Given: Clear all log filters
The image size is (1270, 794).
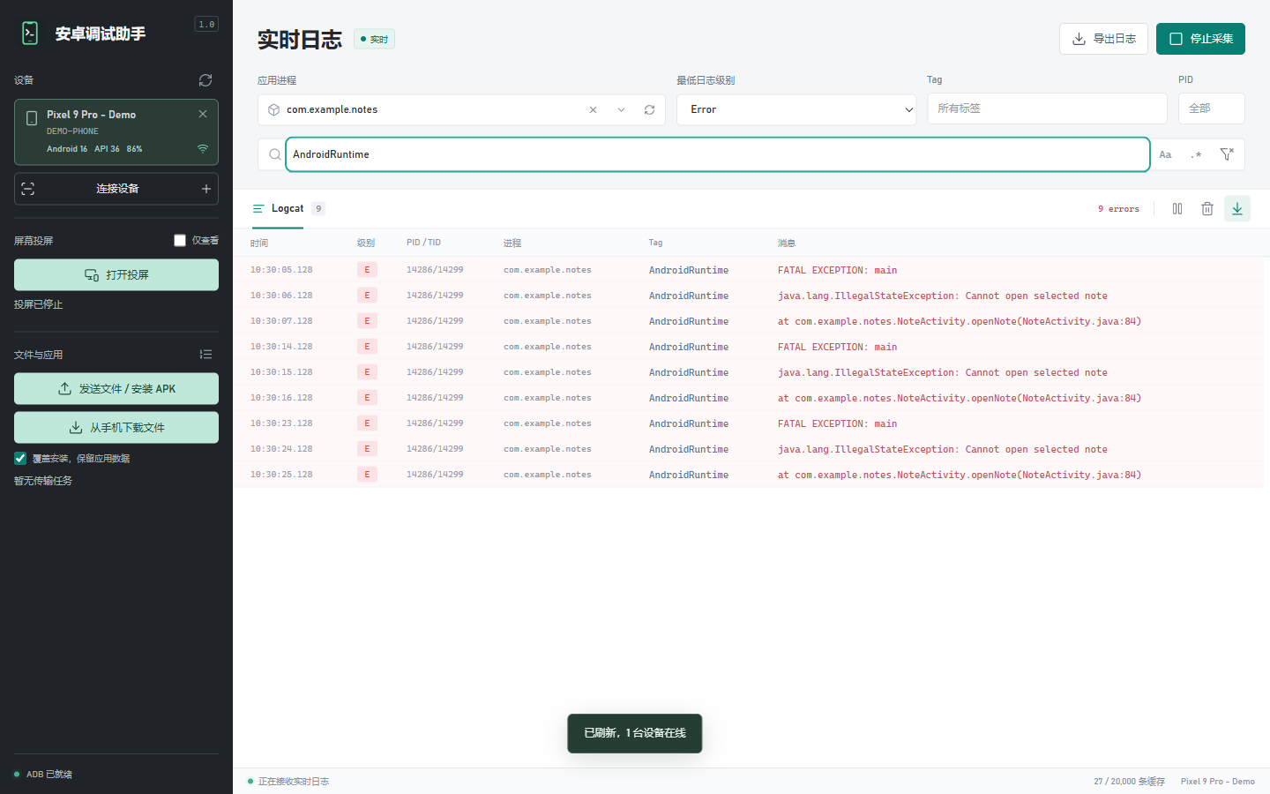Looking at the screenshot, I should click(1227, 154).
